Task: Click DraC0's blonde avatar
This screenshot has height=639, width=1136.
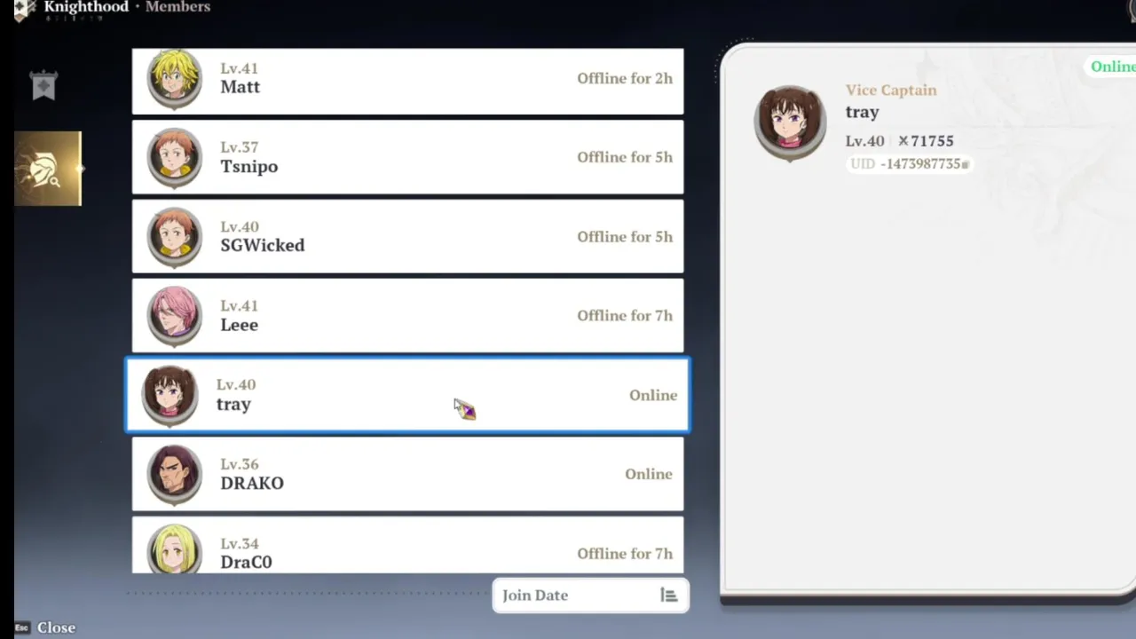Action: [175, 548]
